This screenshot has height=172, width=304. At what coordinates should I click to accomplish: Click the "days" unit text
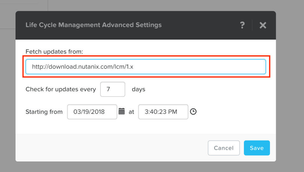point(138,89)
